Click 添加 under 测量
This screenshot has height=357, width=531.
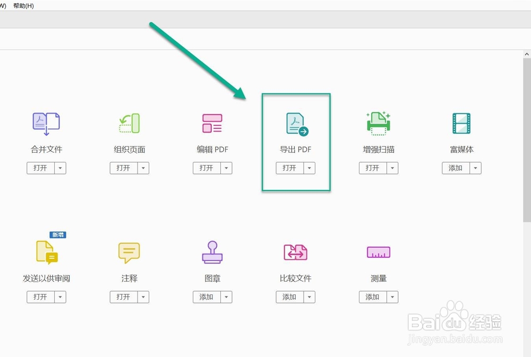(x=374, y=297)
